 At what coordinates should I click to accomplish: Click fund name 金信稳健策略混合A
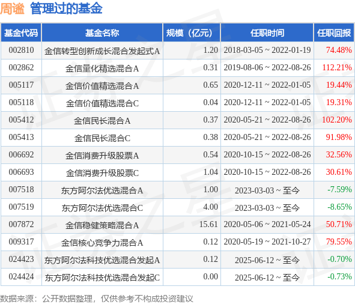coord(102,226)
